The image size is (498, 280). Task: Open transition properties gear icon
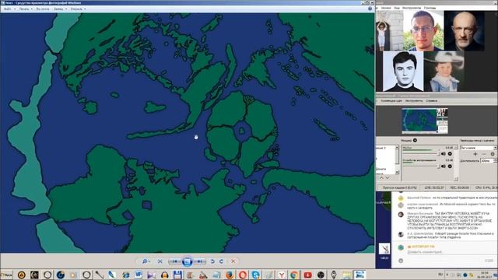(493, 154)
